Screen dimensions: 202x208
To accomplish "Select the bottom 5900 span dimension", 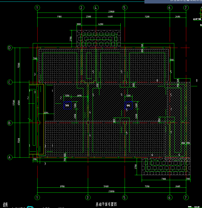I will click(x=106, y=186).
